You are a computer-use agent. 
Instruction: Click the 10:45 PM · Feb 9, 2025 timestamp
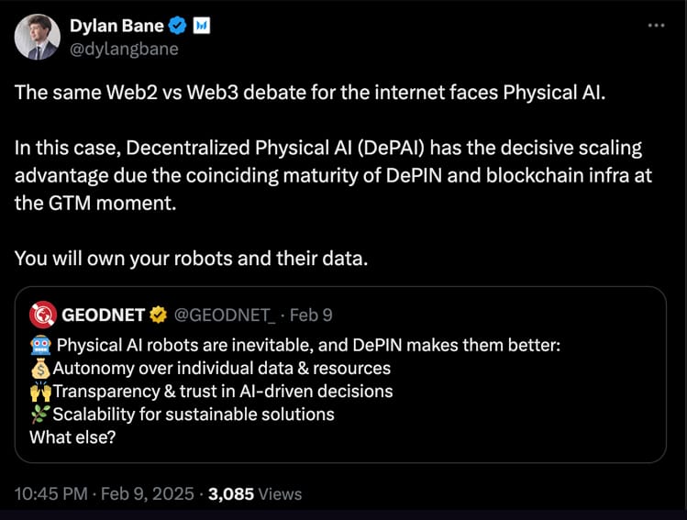click(104, 493)
